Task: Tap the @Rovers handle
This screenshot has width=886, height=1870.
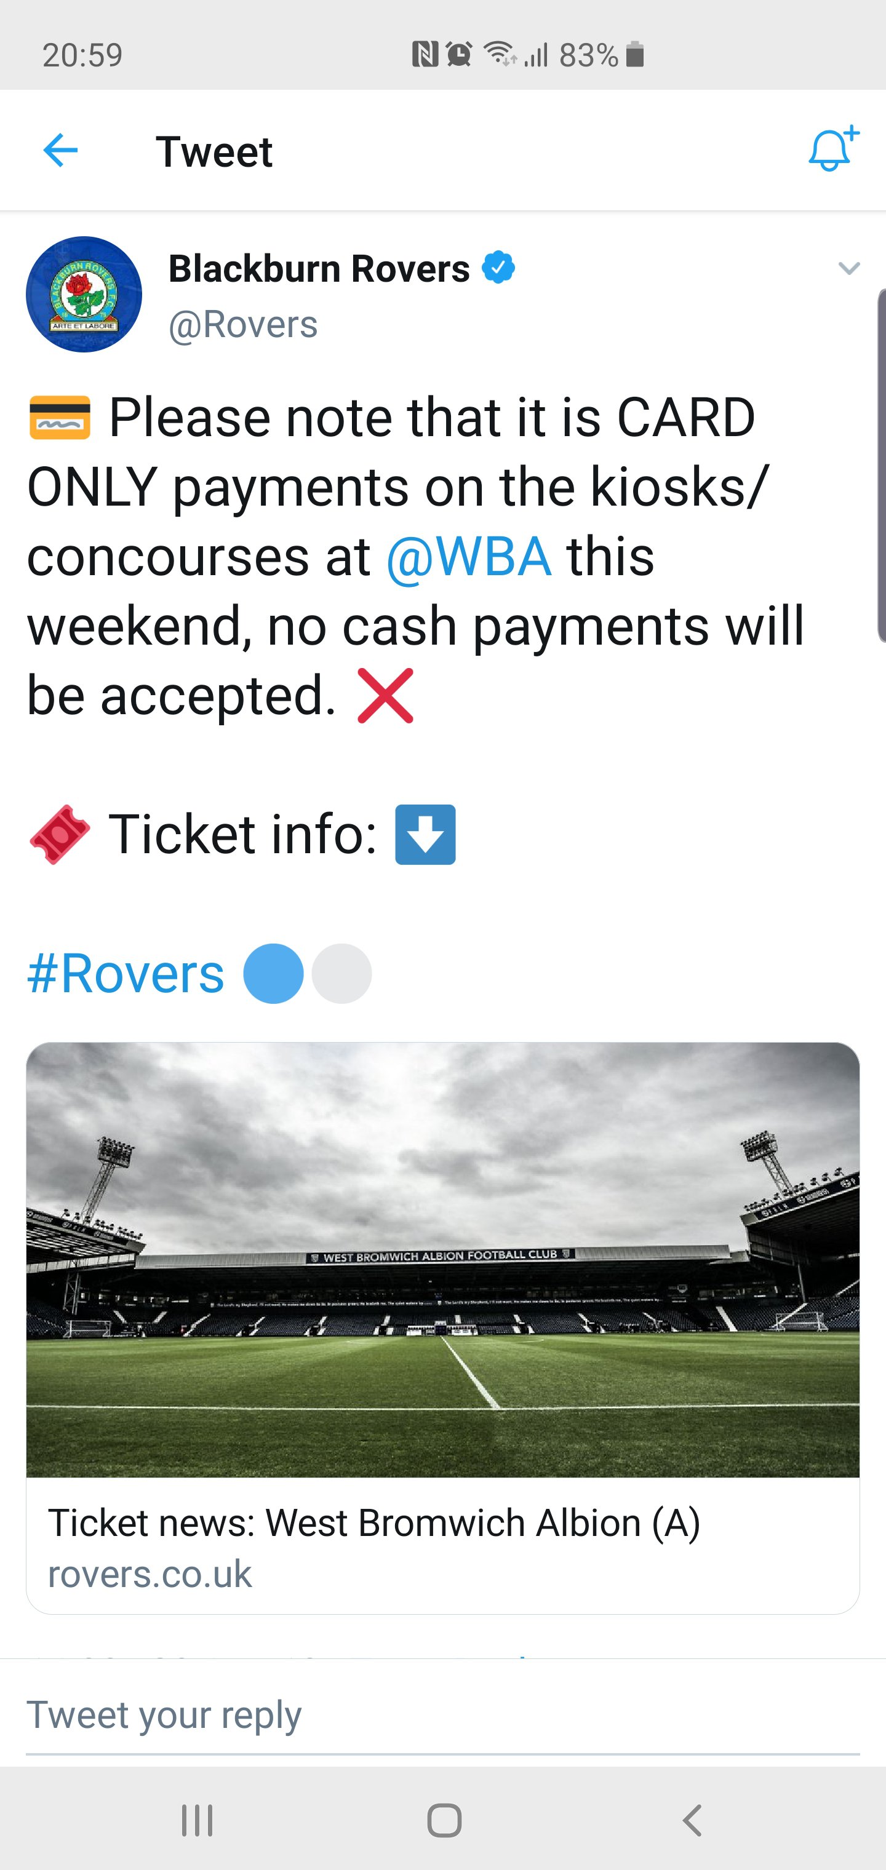Action: [x=243, y=324]
